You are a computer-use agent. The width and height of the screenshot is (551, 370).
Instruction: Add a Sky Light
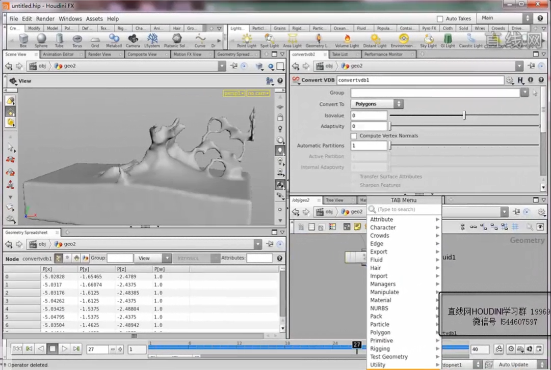click(428, 40)
